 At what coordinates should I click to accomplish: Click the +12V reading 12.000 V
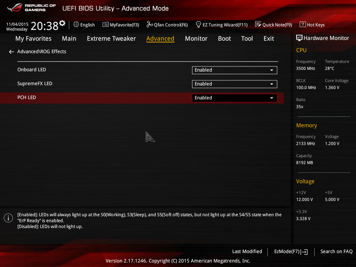[x=305, y=199]
